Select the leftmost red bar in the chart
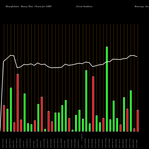This screenshot has width=149, height=149. (4, 118)
